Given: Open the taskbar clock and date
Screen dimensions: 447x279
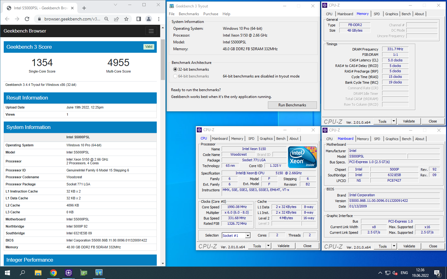Looking at the screenshot, I should (420, 273).
